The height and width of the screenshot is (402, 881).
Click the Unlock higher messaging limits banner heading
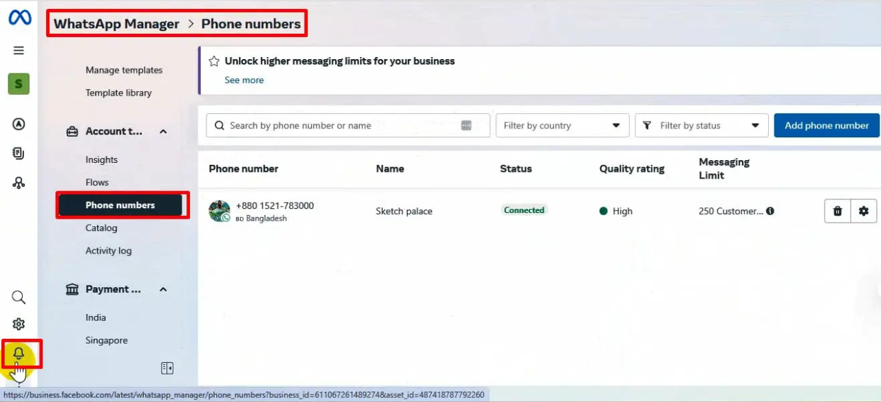coord(340,61)
